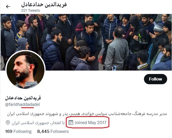172x138 pixels.
Task: Click the Persian location text
Action: pos(38,123)
